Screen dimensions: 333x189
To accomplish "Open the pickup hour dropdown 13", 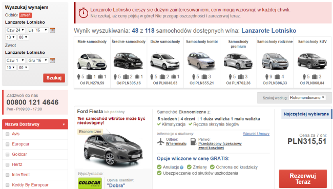I will coord(11,37).
